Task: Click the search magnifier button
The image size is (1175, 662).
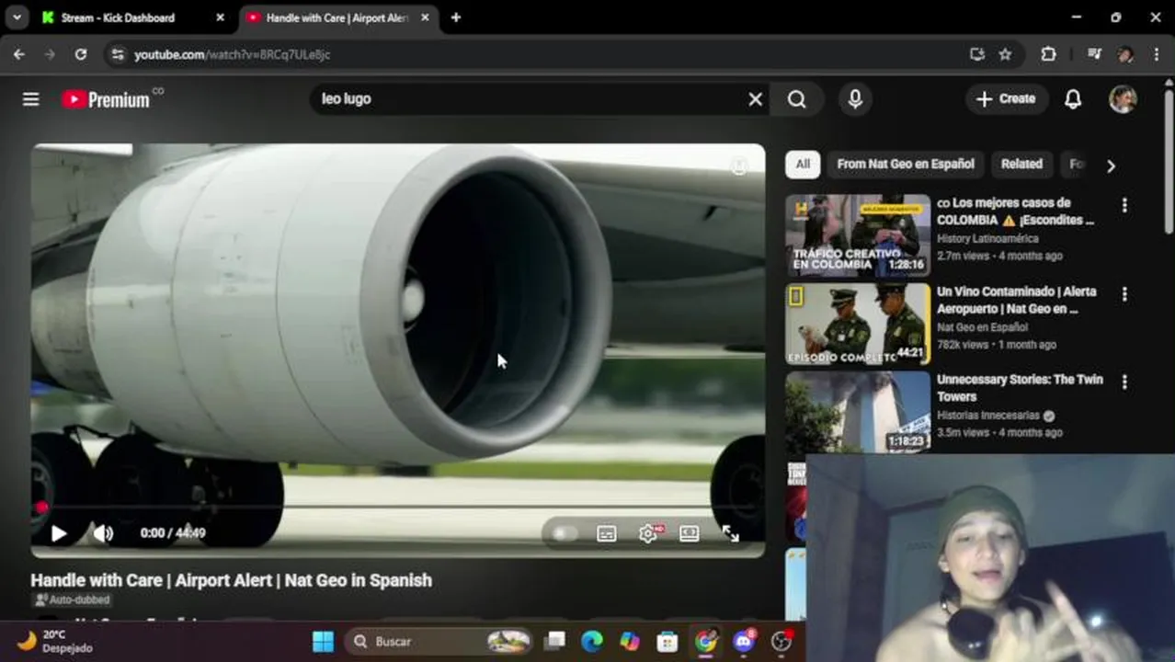Action: point(796,99)
